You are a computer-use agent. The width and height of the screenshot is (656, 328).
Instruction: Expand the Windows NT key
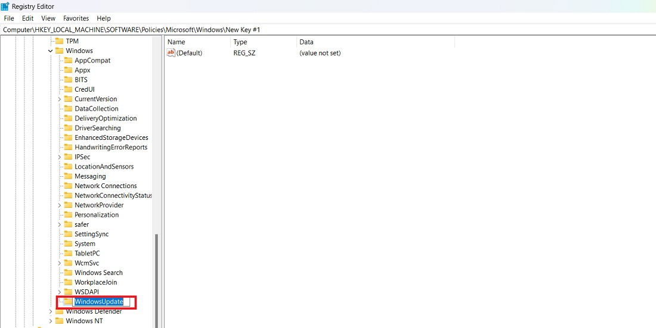(x=50, y=321)
